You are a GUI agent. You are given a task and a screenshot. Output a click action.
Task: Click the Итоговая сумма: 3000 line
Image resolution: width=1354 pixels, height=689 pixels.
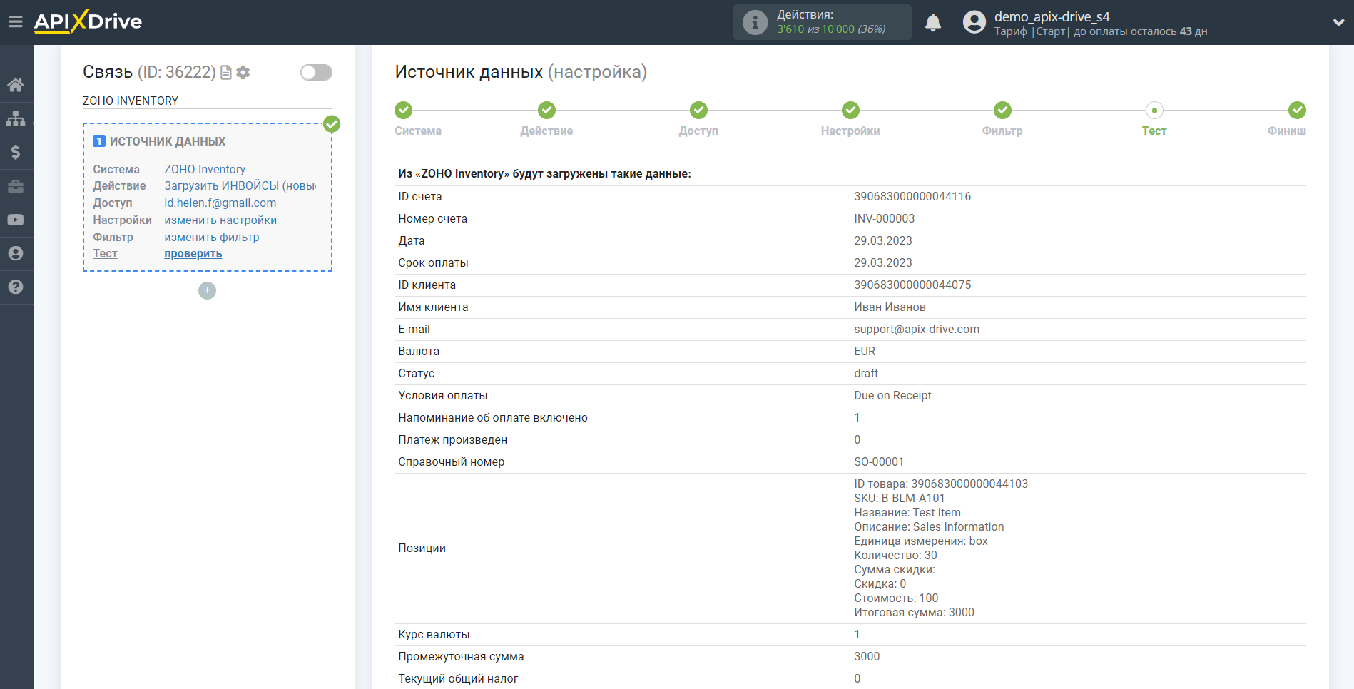point(914,612)
